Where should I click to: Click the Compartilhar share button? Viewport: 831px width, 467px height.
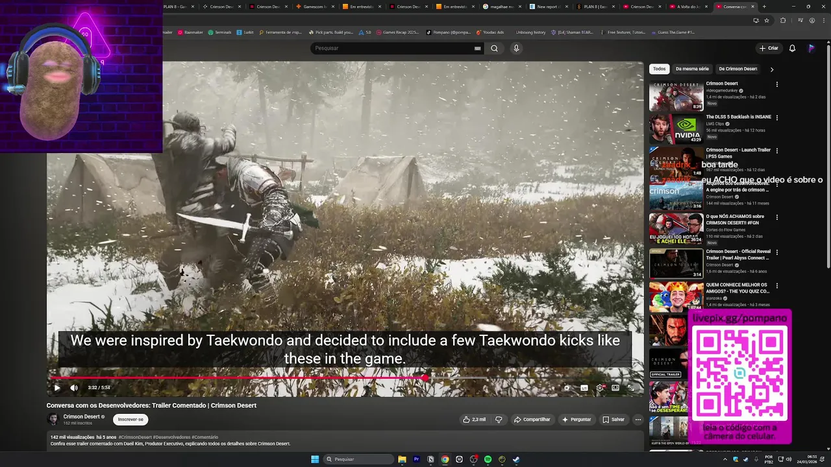[x=532, y=420]
